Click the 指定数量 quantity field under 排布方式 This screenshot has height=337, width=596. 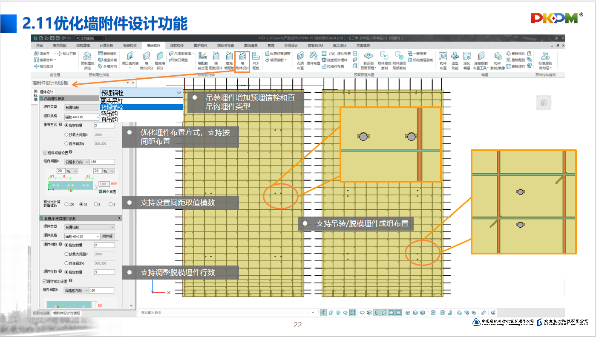point(104,126)
